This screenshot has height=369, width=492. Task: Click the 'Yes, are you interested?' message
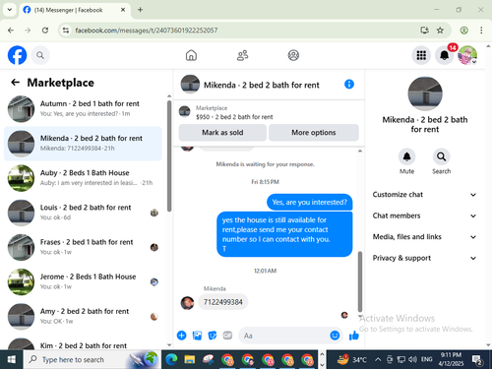[x=309, y=202]
